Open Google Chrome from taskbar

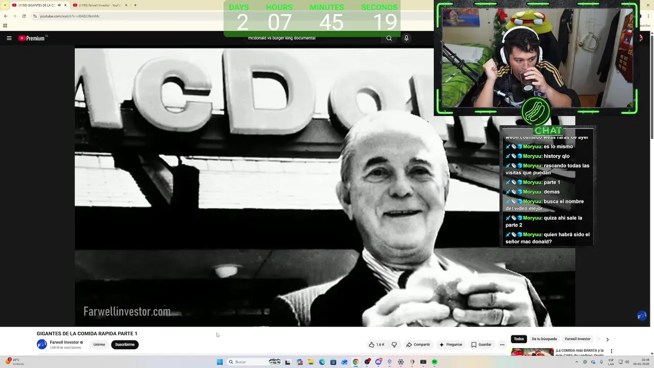[x=356, y=362]
